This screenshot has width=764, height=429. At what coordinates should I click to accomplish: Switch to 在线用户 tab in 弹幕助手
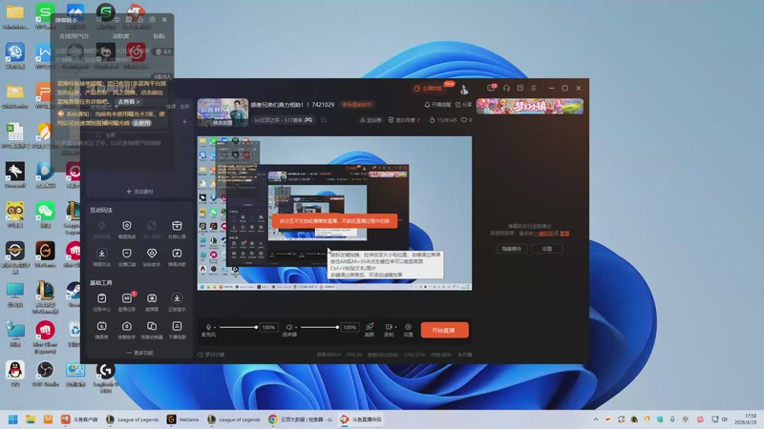[x=74, y=36]
